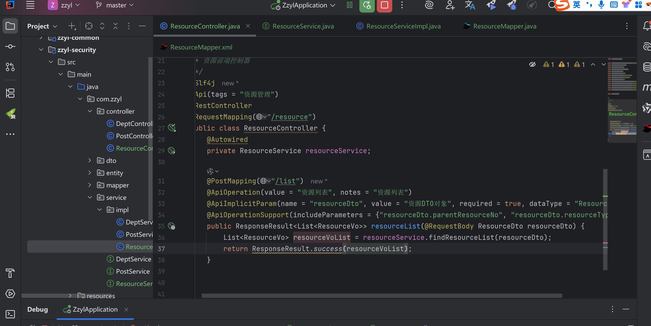Open the Commit tool window icon
651x326 pixels.
point(10,46)
